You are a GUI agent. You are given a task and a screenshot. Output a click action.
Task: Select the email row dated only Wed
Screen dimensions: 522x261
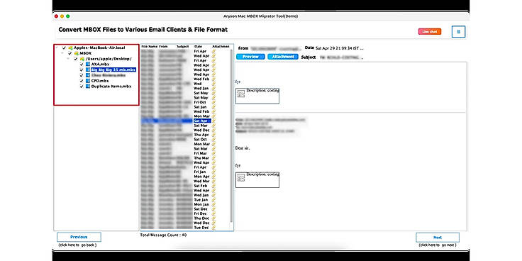(x=186, y=84)
